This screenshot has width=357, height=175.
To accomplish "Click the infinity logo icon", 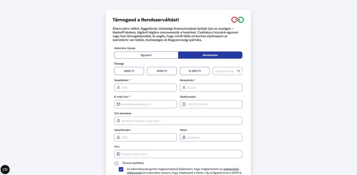I will (237, 20).
